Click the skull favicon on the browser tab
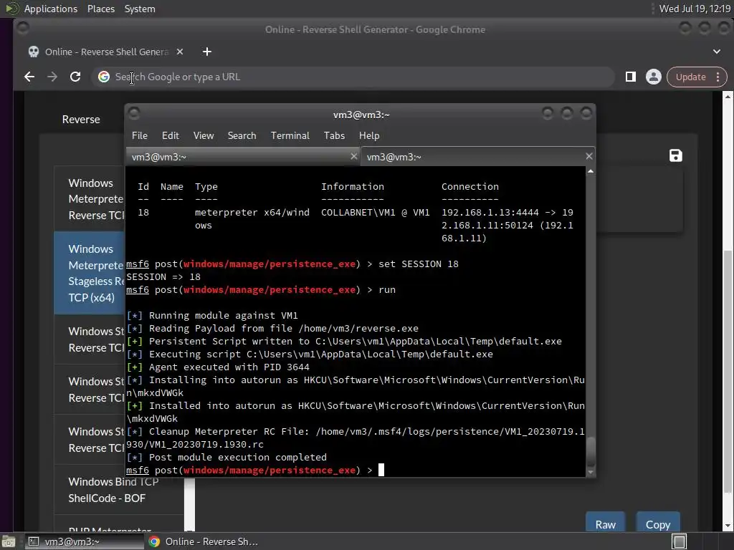 [34, 52]
